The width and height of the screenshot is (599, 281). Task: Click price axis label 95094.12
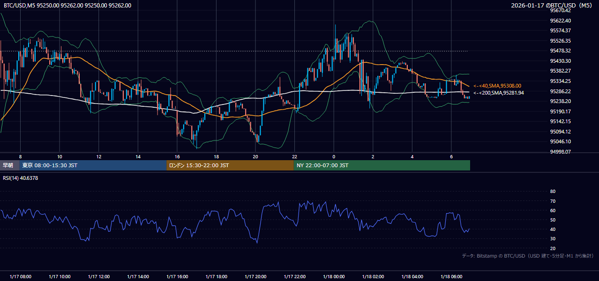tap(560, 132)
